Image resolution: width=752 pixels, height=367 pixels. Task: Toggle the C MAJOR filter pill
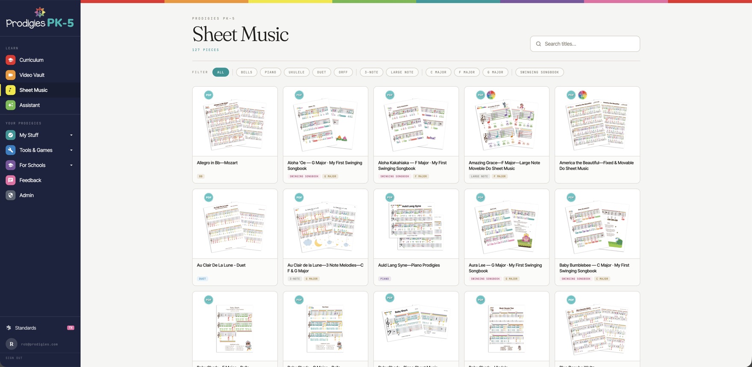click(x=438, y=72)
